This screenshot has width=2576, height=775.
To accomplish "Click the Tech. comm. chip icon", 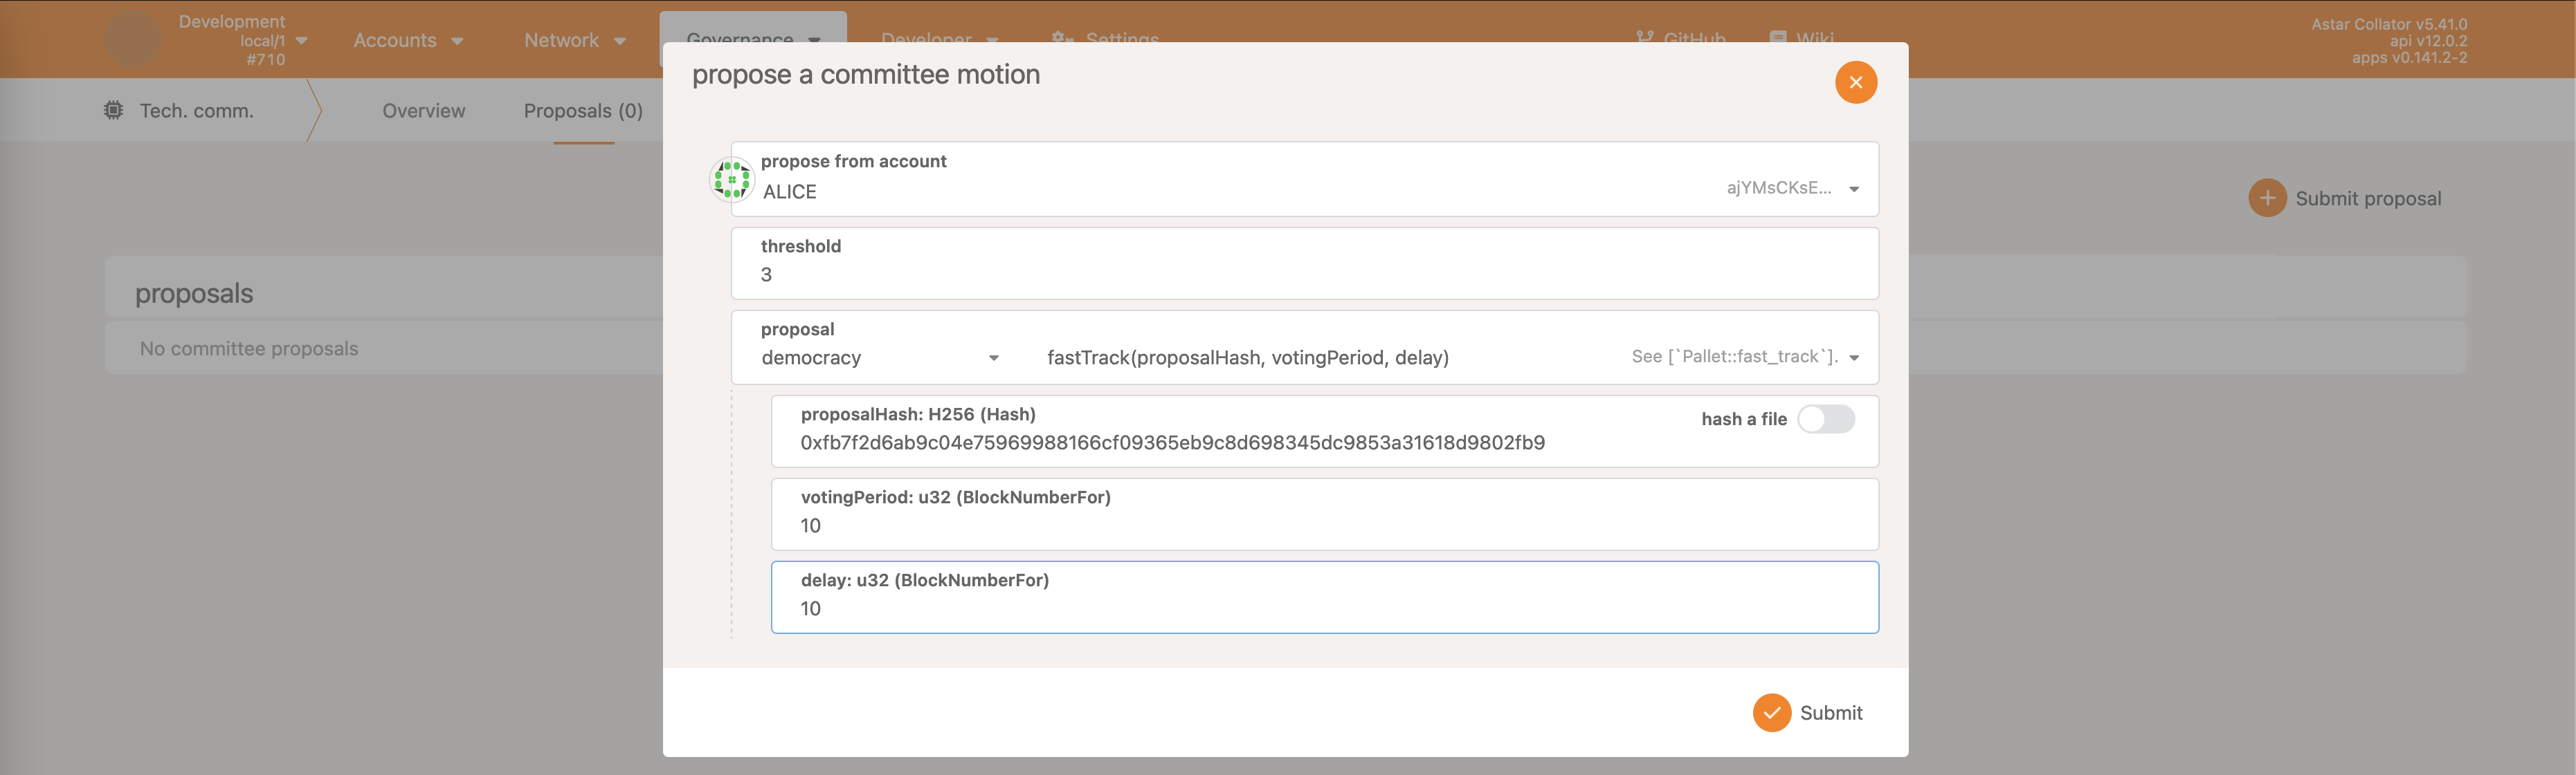I will pos(114,110).
